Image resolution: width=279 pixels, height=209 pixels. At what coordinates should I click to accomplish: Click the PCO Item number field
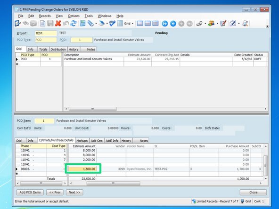pos(44,121)
